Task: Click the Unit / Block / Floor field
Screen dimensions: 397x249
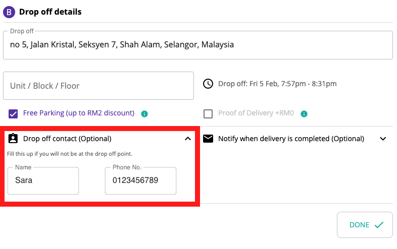Action: tap(98, 86)
